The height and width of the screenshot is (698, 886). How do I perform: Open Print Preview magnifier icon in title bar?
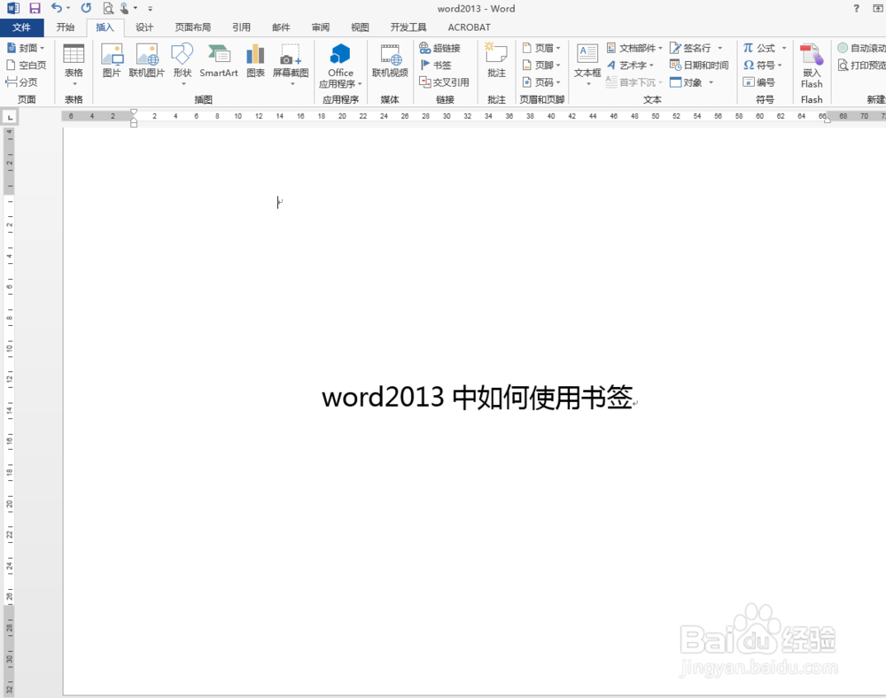(108, 9)
